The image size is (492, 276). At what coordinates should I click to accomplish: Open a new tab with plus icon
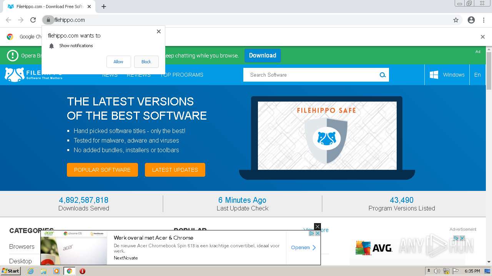point(104,7)
